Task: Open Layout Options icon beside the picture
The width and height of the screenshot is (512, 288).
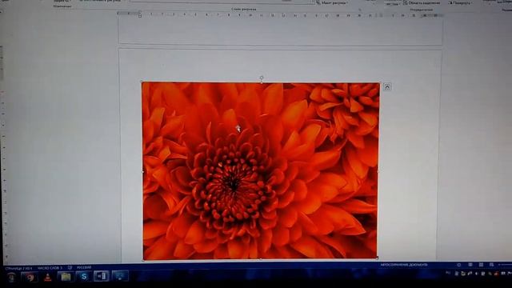Action: (x=387, y=87)
